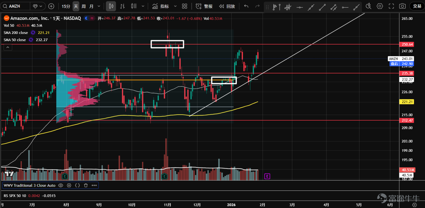Switch to the monthly (月) interval

coord(91,6)
